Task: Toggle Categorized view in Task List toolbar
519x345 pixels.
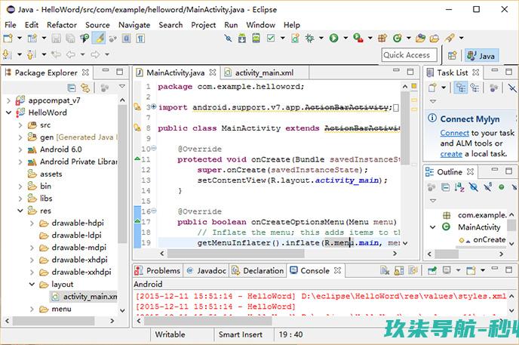Action: [461, 88]
